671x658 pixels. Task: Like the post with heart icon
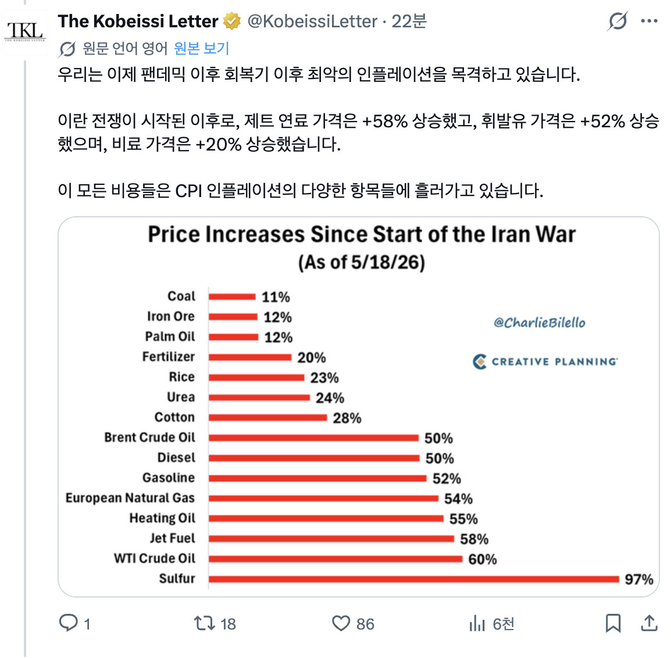(341, 623)
